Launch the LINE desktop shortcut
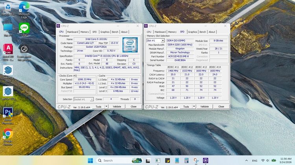This screenshot has width=295, height=165. 24,30
